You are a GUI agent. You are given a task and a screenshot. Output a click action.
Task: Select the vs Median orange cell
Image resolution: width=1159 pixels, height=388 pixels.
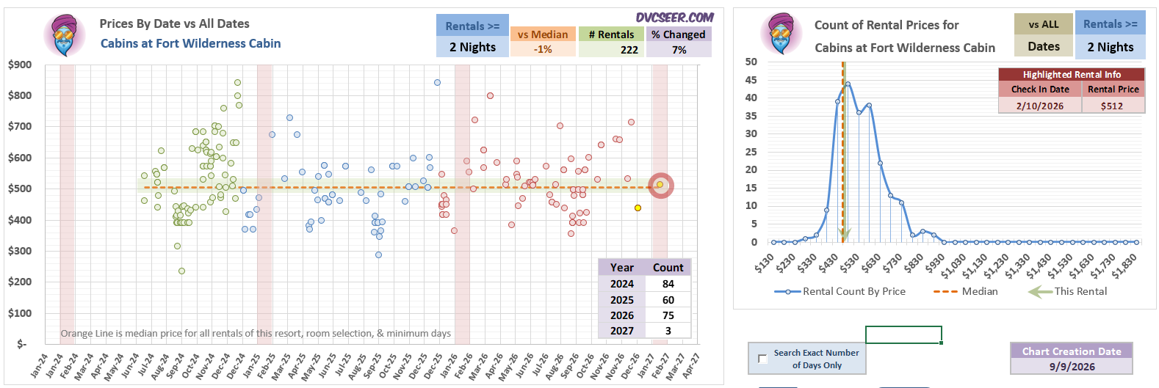(x=543, y=42)
